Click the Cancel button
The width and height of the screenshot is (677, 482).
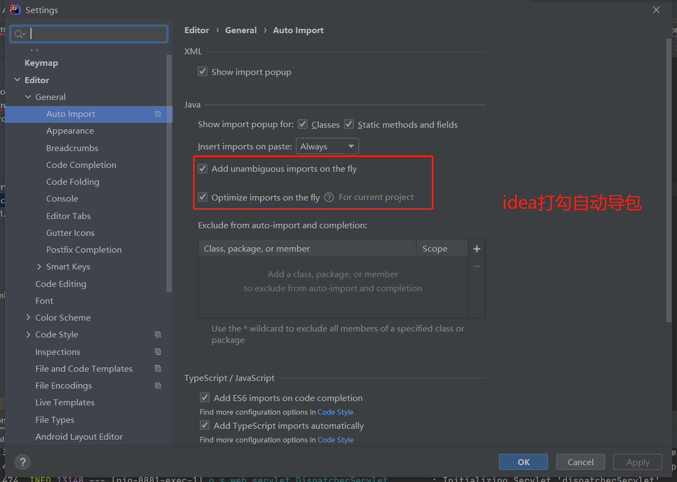click(581, 462)
